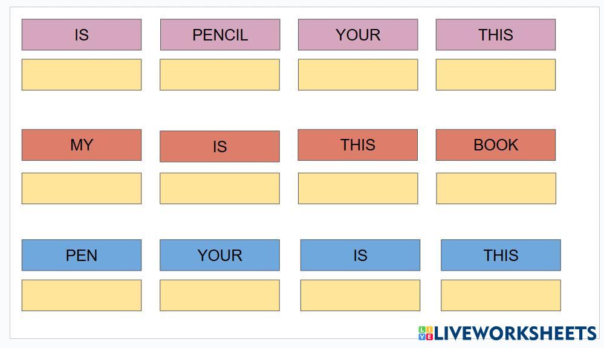This screenshot has height=348, width=604.
Task: Select the pink PENCIL word tile
Action: 220,34
